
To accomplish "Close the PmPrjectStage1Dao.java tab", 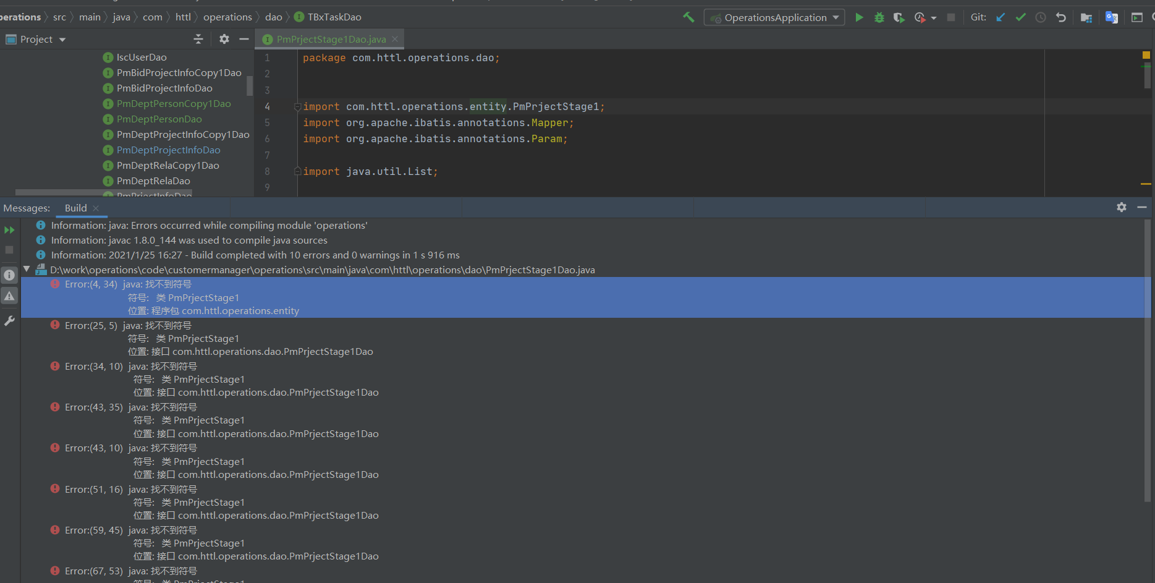I will pyautogui.click(x=395, y=39).
